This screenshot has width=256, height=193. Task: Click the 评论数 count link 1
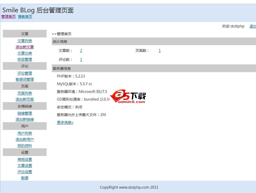click(81, 60)
